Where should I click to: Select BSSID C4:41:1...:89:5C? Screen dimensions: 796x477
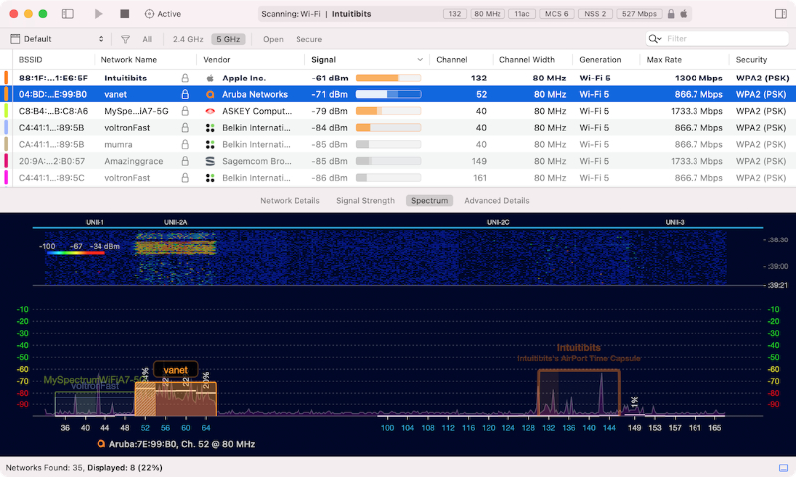(52, 178)
